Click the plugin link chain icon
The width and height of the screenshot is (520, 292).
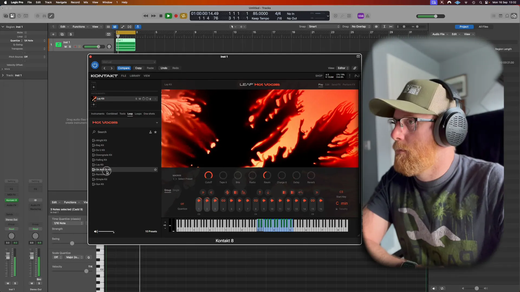355,68
